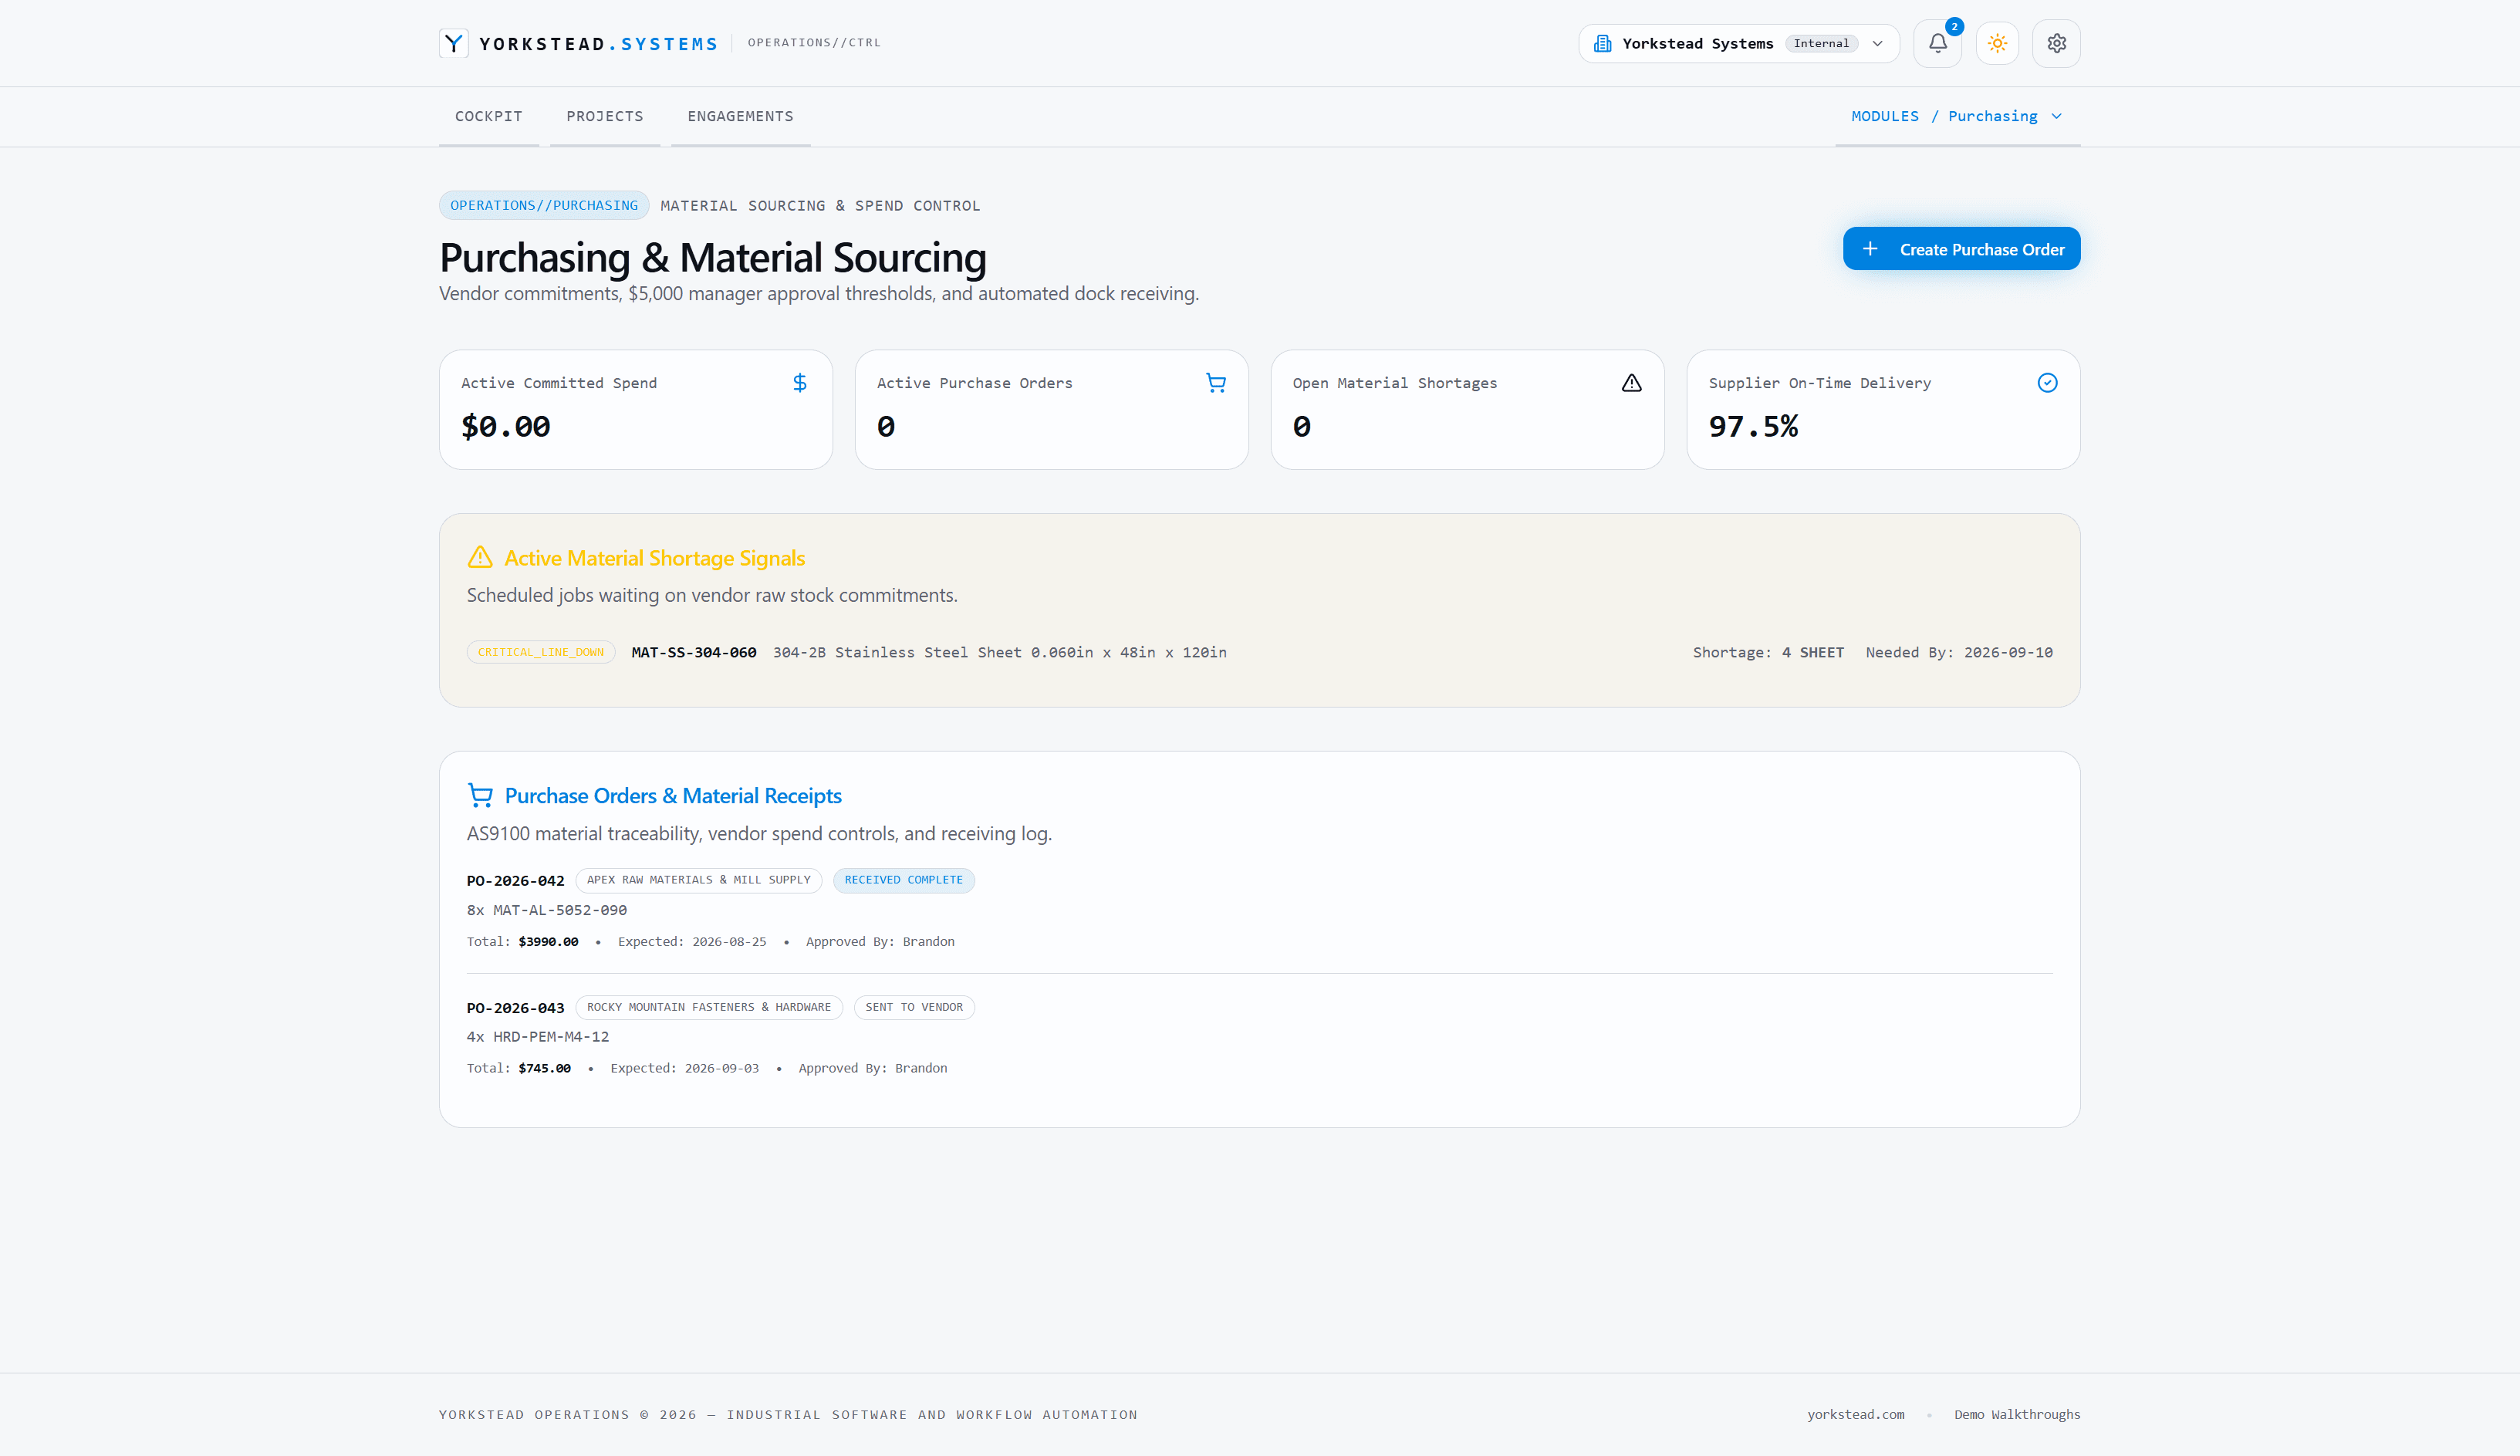Click the $3990.00 total amount
Image resolution: width=2520 pixels, height=1456 pixels.
pos(548,941)
